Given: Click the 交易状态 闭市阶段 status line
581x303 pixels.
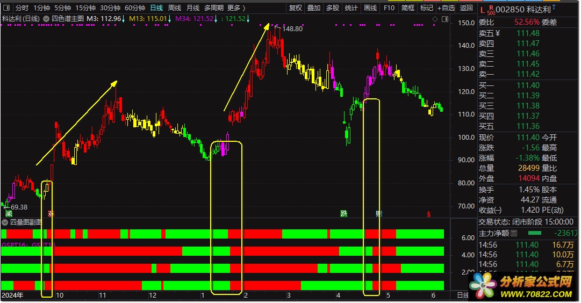Looking at the screenshot, I should pyautogui.click(x=526, y=222).
